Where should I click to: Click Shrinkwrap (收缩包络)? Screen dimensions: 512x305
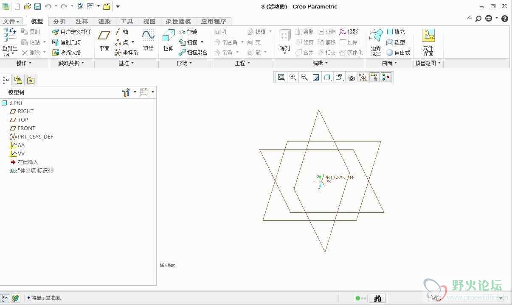66,53
